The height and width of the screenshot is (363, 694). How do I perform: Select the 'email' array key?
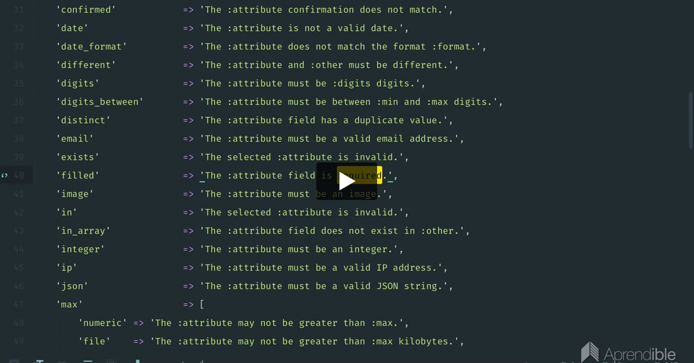pos(75,139)
